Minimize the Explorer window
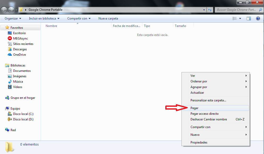The height and width of the screenshot is (154, 264). click(241, 2)
